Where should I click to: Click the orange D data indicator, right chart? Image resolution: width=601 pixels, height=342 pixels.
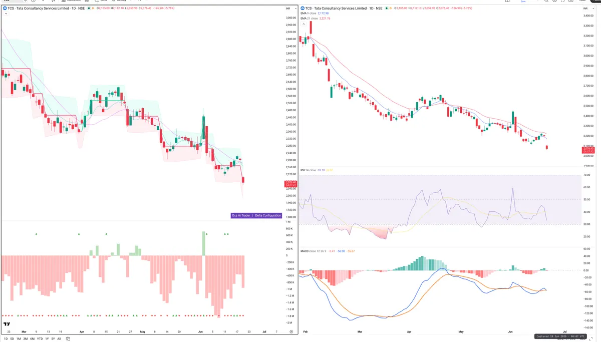pos(391,9)
